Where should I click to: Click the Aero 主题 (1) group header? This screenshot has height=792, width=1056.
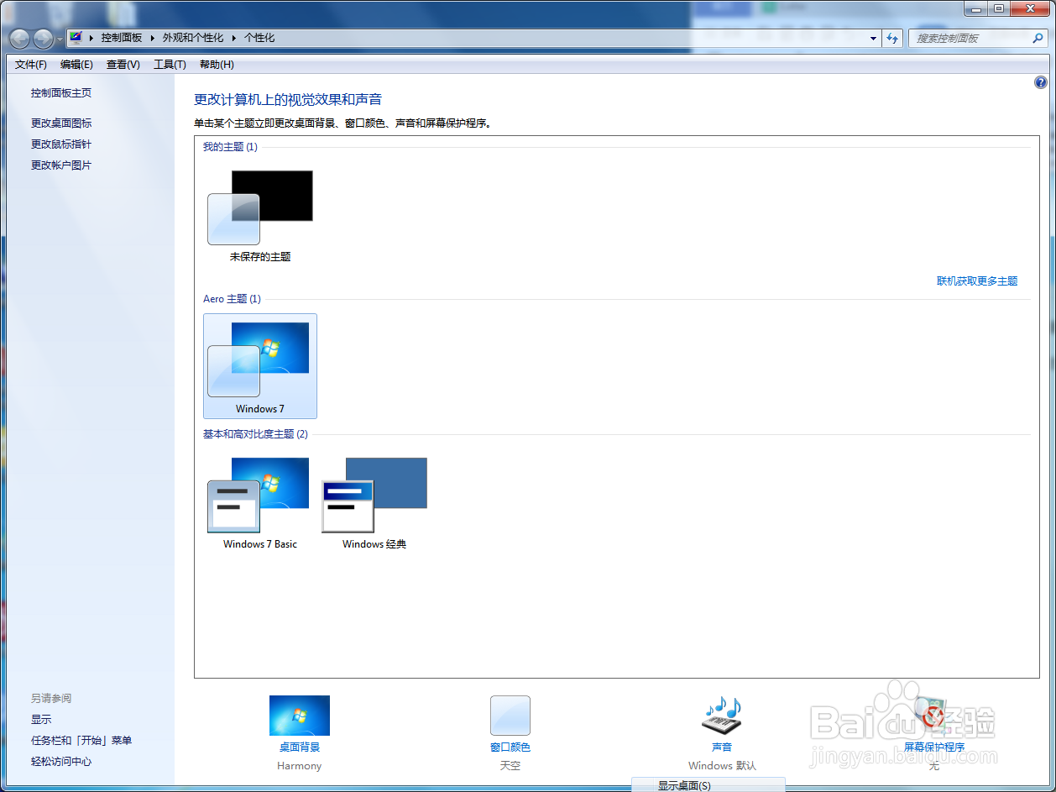(232, 299)
